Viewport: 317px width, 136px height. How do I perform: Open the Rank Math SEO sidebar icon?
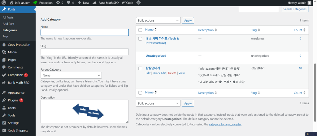(4, 82)
